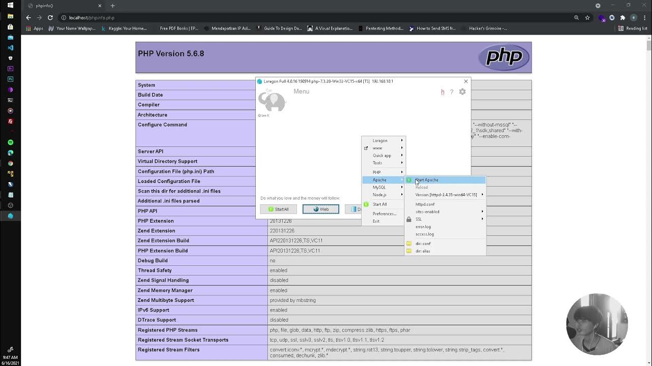Click the Web button in Laragon

(321, 209)
